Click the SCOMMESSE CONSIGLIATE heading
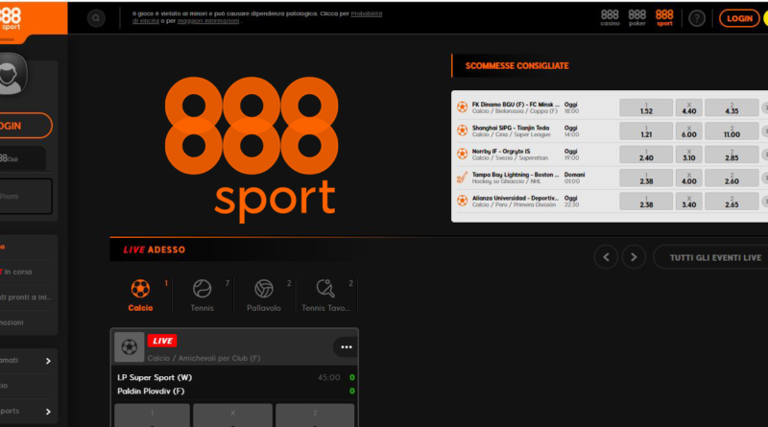Image resolution: width=768 pixels, height=427 pixels. click(516, 66)
